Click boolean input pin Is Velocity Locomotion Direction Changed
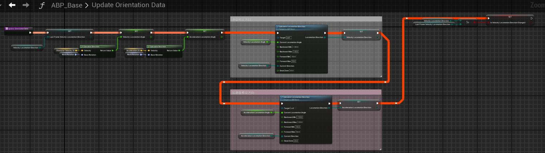545x153 pixels. pyautogui.click(x=488, y=22)
